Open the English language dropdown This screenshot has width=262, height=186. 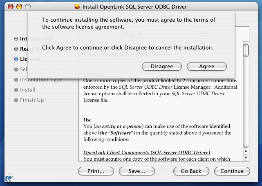coord(164,34)
